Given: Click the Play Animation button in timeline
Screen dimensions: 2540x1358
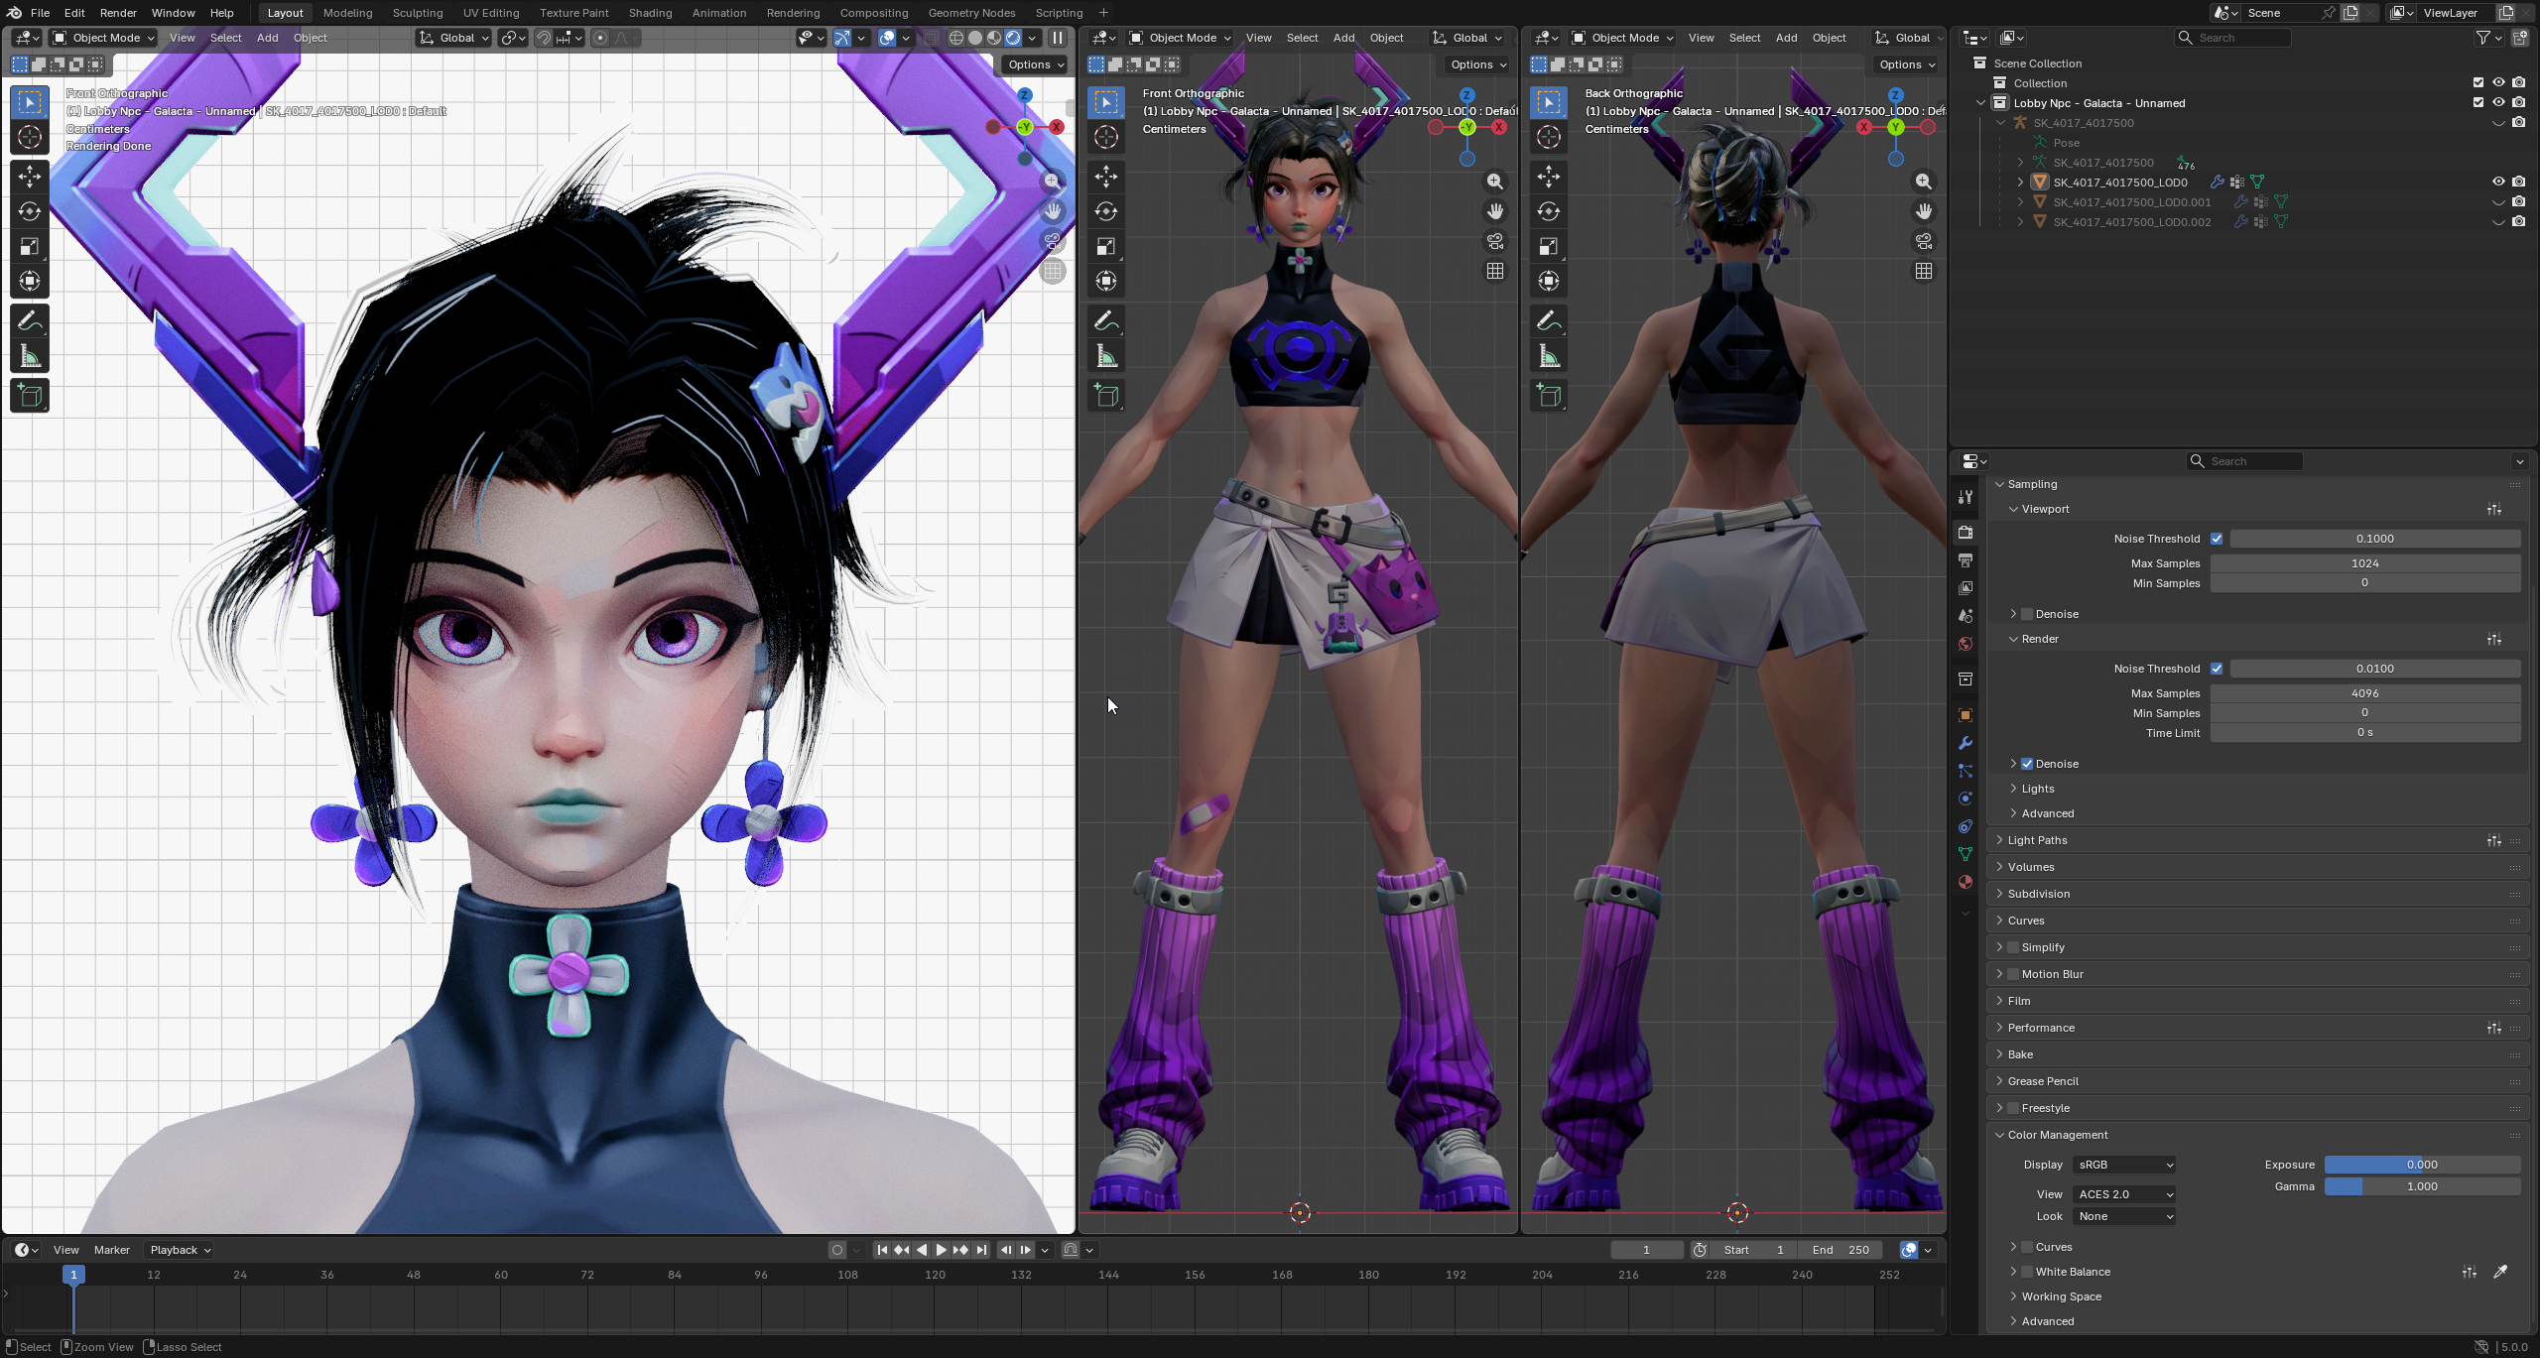Looking at the screenshot, I should 941,1250.
